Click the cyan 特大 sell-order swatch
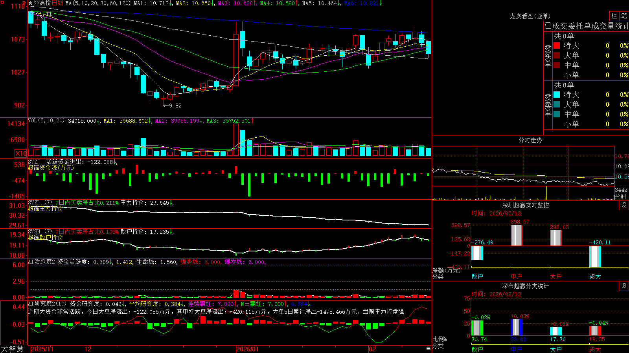 tap(557, 95)
